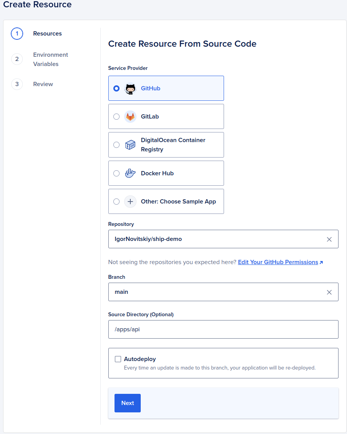Click the DigitalOcean Container Registry cube icon
Image resolution: width=347 pixels, height=434 pixels.
[x=130, y=144]
